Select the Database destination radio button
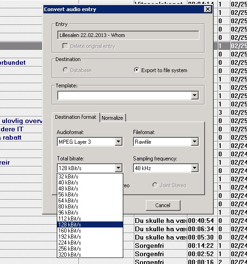This screenshot has height=264, width=247. 66,70
